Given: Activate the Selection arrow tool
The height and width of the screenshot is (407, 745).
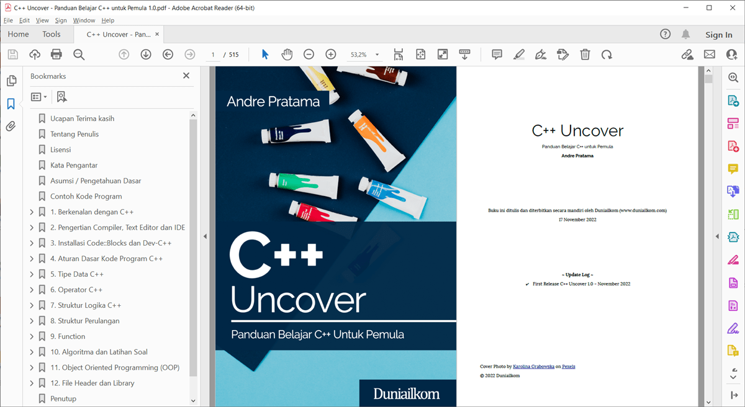Looking at the screenshot, I should tap(265, 55).
